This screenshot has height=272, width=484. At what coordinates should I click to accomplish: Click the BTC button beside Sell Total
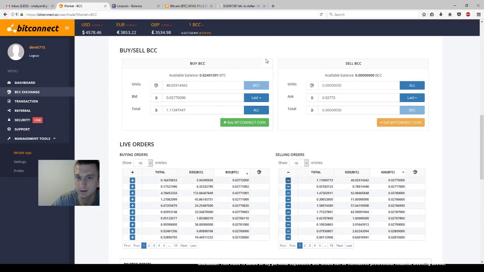(x=412, y=110)
